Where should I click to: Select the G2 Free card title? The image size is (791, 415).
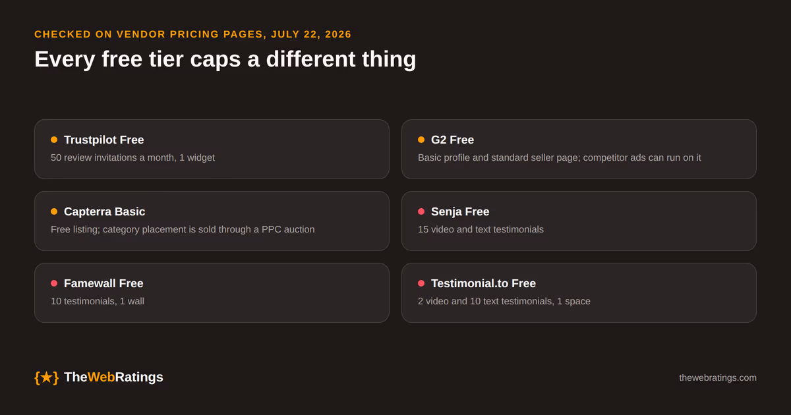[x=452, y=140]
